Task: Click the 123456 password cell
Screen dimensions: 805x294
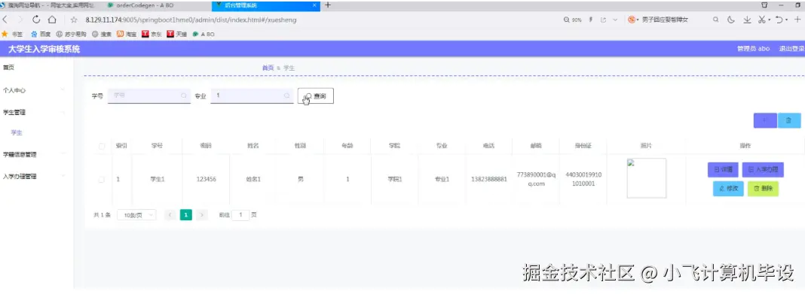Action: tap(206, 180)
